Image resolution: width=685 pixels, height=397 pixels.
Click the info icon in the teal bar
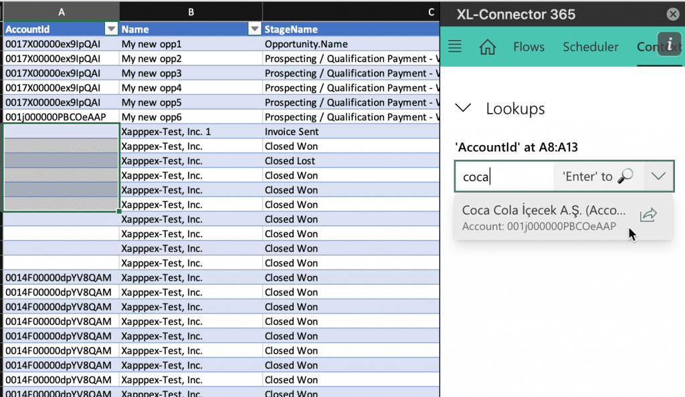(x=669, y=43)
